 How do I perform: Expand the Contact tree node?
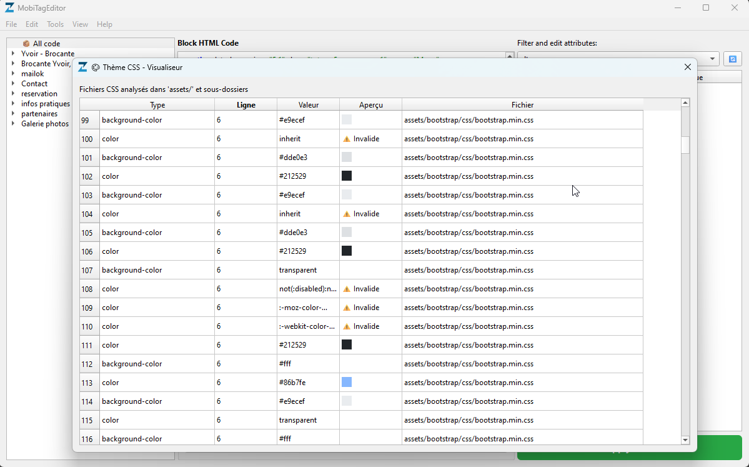pyautogui.click(x=13, y=84)
